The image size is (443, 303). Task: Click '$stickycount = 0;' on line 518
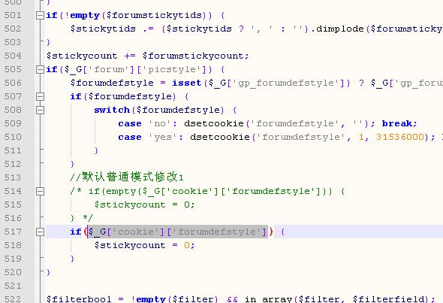click(x=145, y=245)
